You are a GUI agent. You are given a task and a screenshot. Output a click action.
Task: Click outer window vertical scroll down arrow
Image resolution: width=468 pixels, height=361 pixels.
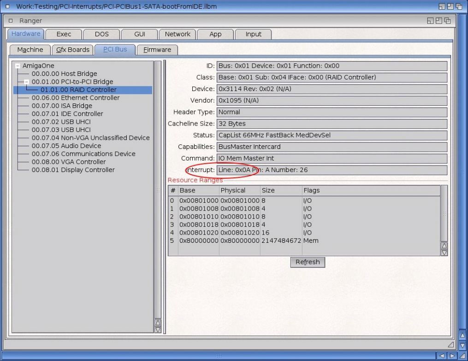coord(462,345)
